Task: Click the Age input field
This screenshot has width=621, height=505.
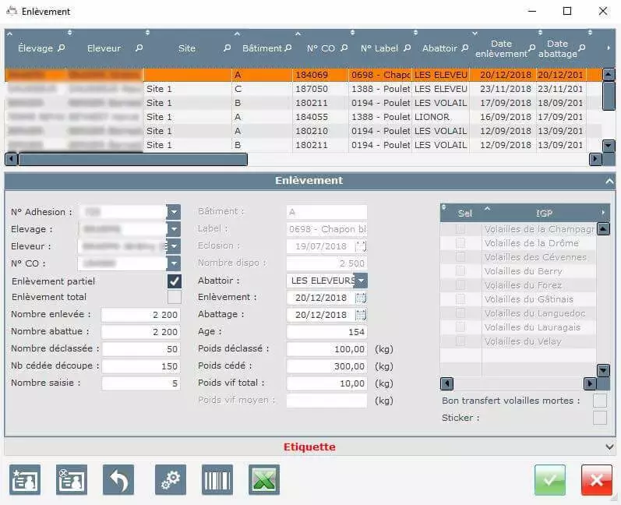Action: coord(326,332)
